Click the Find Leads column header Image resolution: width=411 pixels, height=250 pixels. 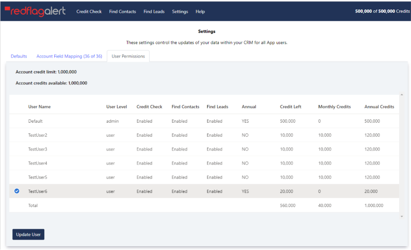click(x=218, y=107)
